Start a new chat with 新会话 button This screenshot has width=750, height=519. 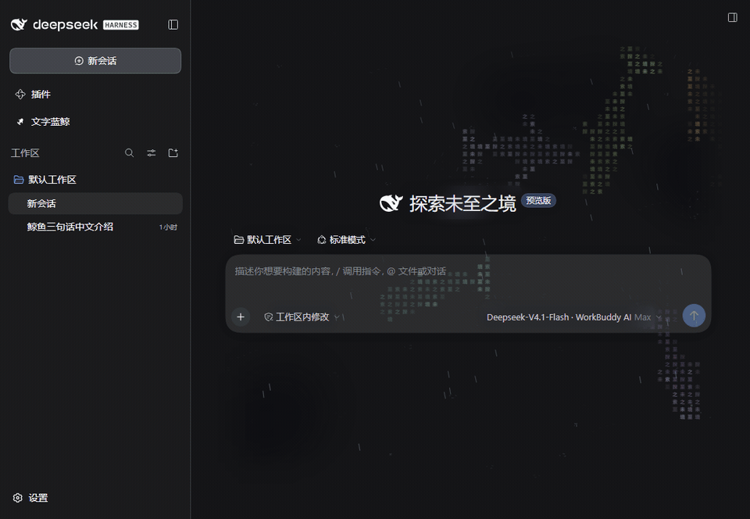95,61
